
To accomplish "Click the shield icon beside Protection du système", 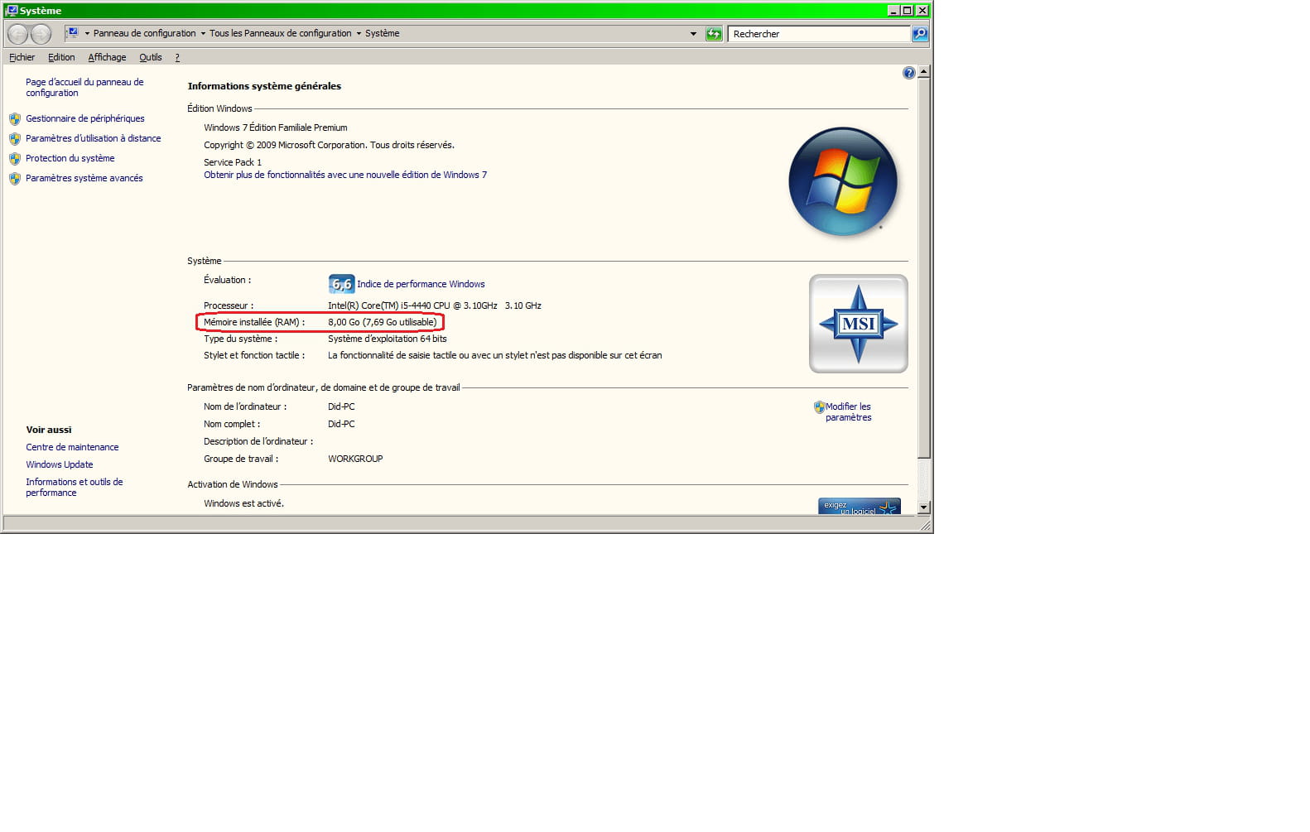I will point(15,159).
